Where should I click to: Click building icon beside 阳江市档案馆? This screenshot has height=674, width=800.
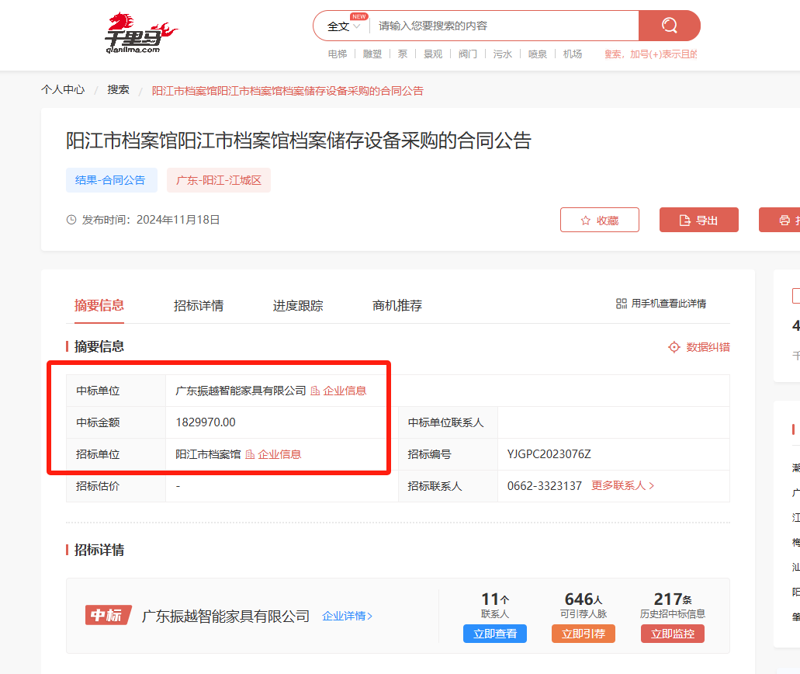pos(250,454)
